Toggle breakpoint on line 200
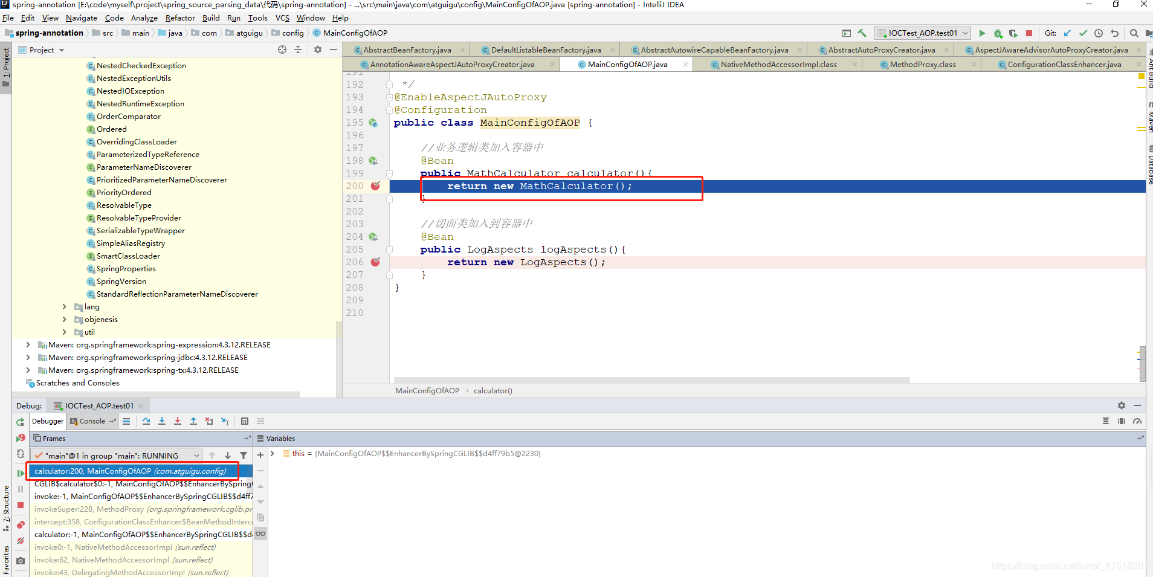Viewport: 1153px width, 577px height. pos(375,185)
